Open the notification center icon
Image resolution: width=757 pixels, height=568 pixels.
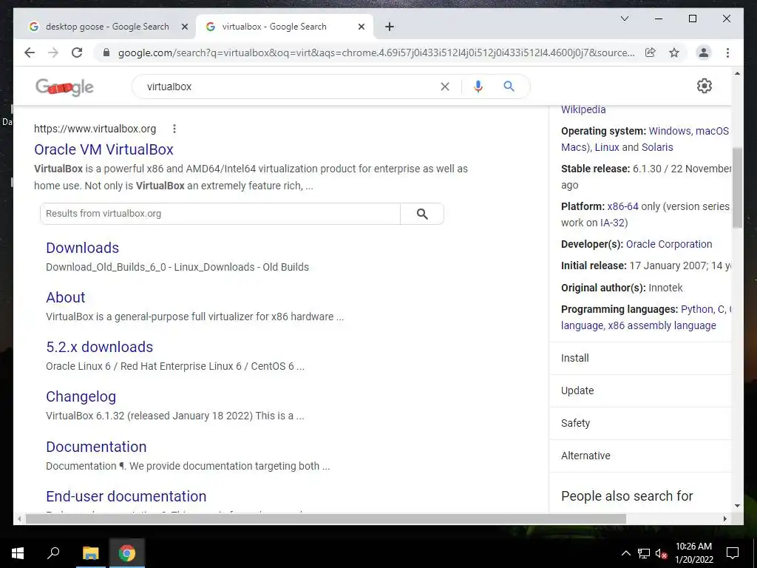(733, 553)
